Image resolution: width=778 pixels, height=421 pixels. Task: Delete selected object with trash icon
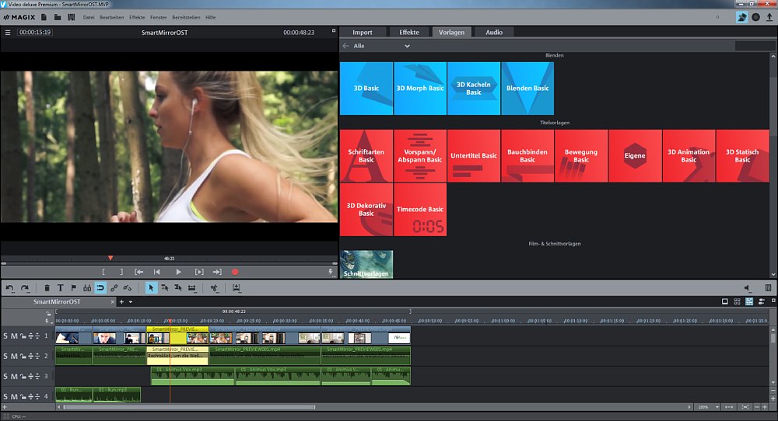coord(47,287)
